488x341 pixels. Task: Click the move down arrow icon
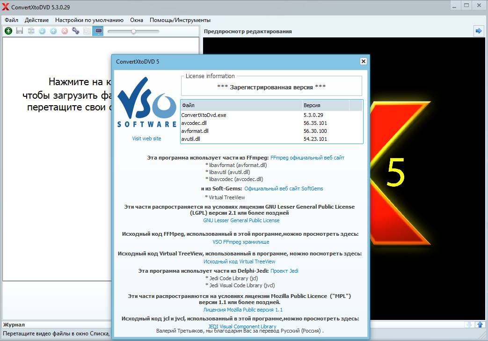tap(42, 31)
